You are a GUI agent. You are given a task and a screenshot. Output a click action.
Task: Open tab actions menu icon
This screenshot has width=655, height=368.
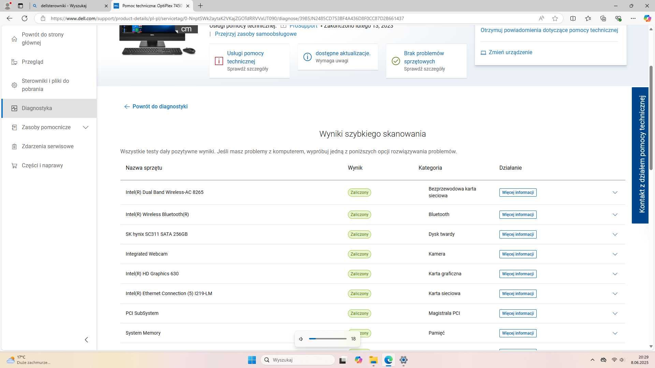click(20, 6)
